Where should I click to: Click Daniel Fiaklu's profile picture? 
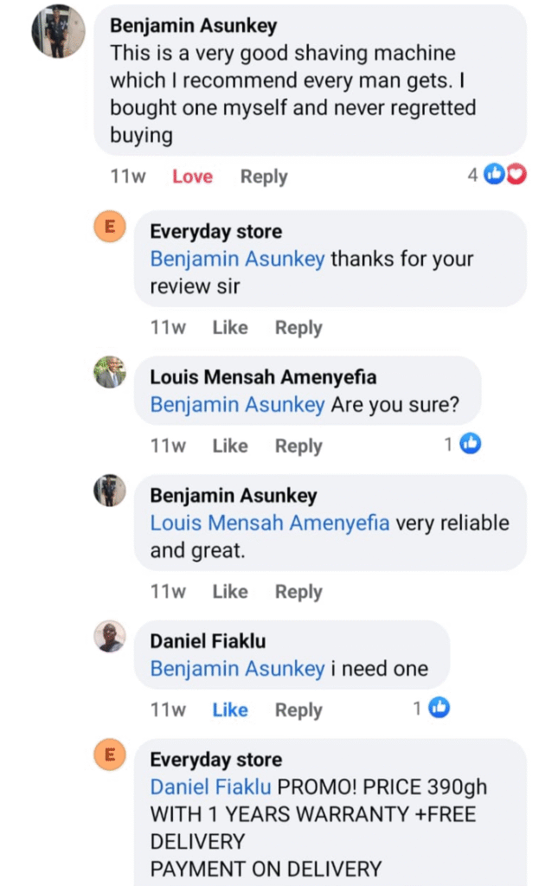(110, 637)
